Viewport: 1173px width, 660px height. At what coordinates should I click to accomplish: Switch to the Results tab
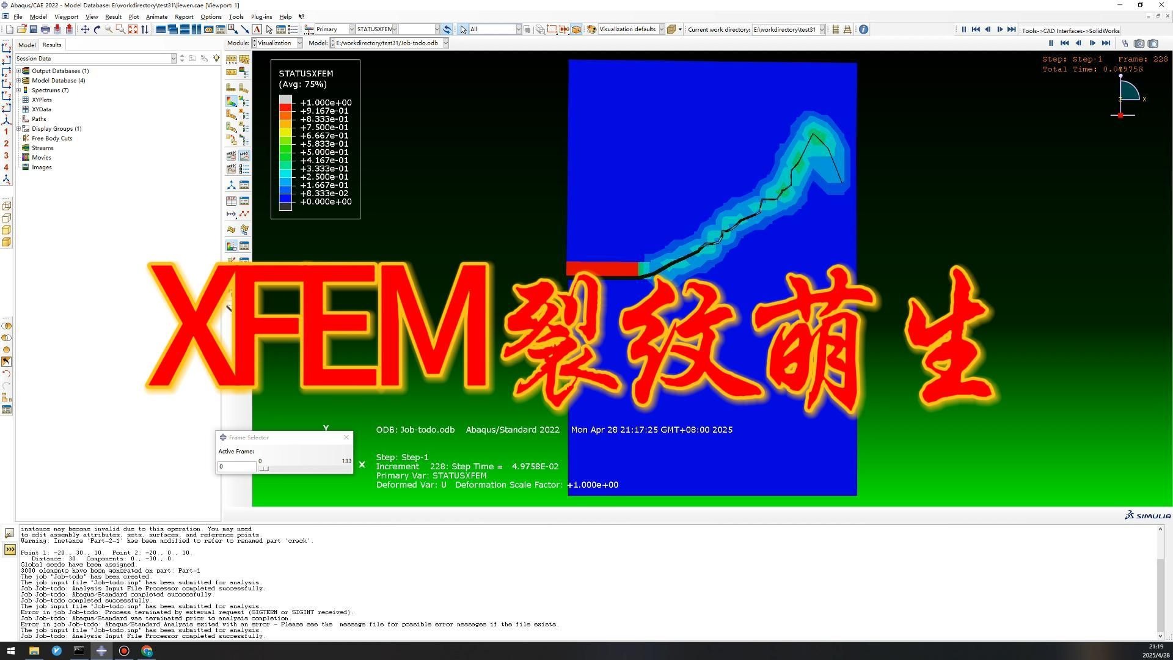(x=52, y=45)
